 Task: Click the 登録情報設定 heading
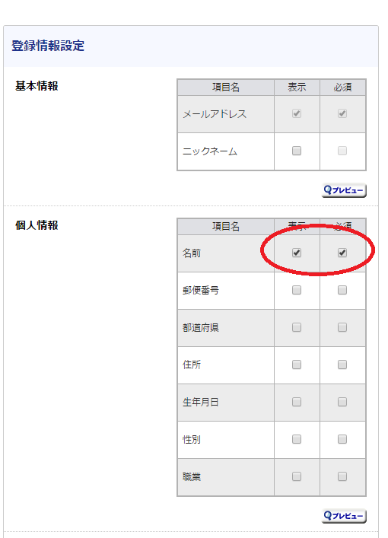(48, 46)
